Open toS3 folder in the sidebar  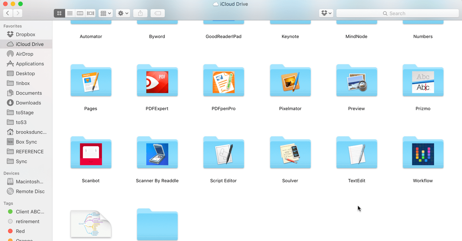(26, 122)
